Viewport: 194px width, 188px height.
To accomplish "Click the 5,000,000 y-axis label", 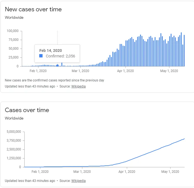I will (x=14, y=132).
